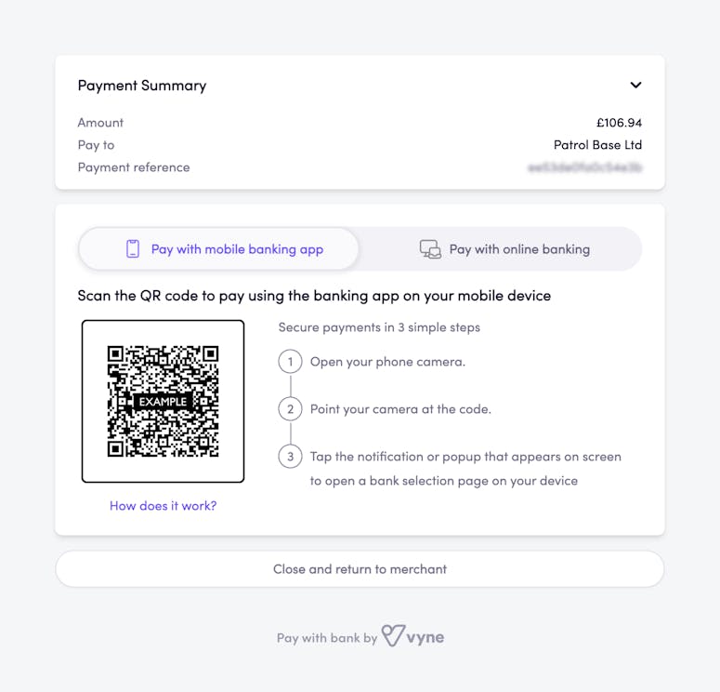Click the step 2 circle icon
This screenshot has height=692, width=720.
[x=290, y=409]
